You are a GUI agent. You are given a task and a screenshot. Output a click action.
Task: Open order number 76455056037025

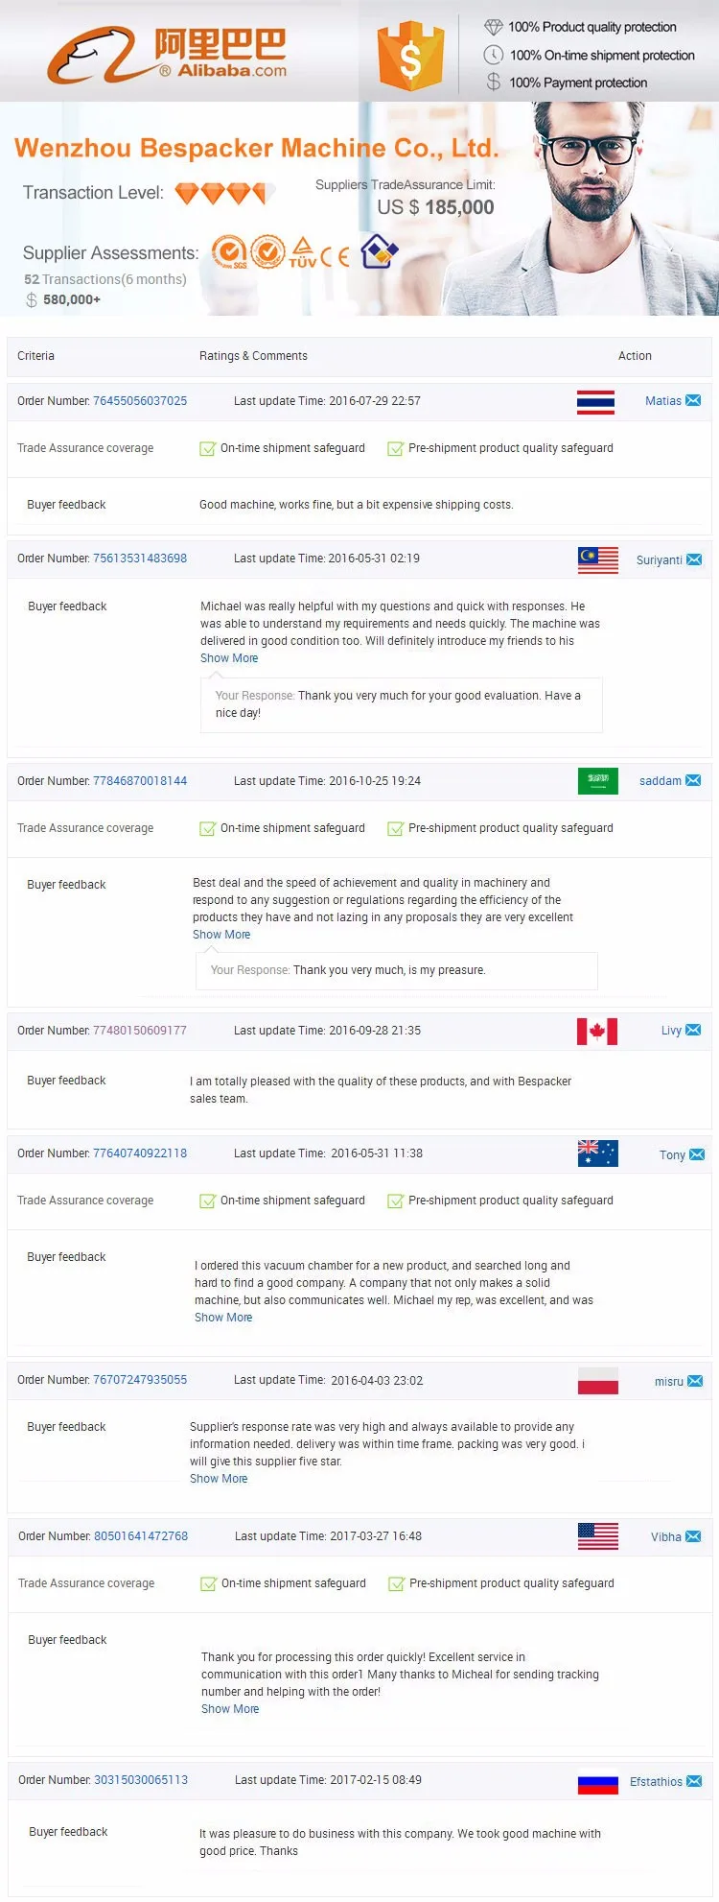pyautogui.click(x=140, y=401)
